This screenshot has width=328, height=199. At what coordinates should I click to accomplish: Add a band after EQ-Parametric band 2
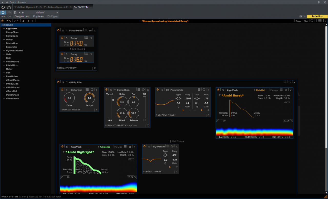208,110
